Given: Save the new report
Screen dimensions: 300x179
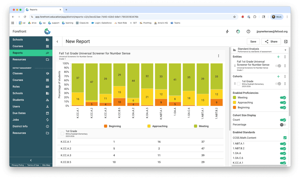Looking at the screenshot, I should 253,42.
